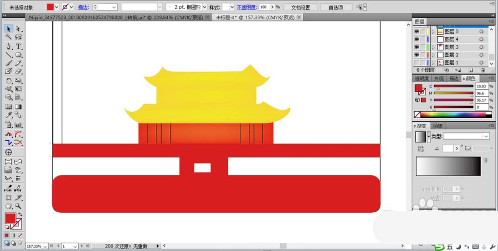Expand 图层 3 disclosure triangle
Viewport: 498px width, 251px height.
pyautogui.click(x=433, y=47)
